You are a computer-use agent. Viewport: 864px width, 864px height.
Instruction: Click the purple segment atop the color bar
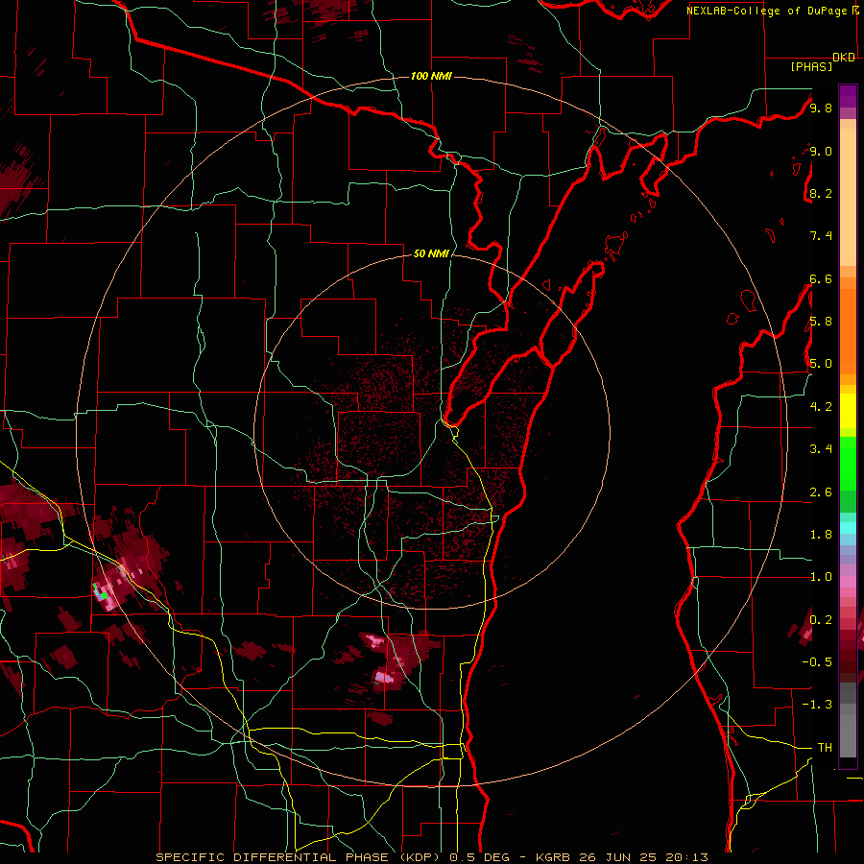coord(848,96)
